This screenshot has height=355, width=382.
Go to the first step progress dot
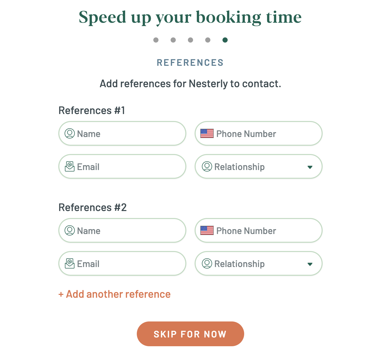pyautogui.click(x=156, y=40)
